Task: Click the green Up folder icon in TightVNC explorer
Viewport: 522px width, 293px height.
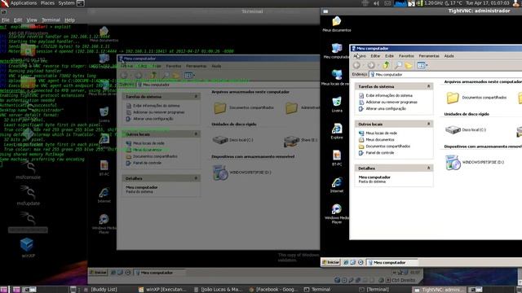Action: (x=386, y=65)
